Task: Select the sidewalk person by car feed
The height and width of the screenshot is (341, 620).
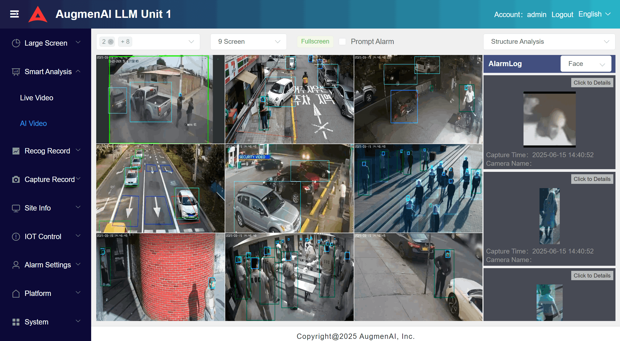Action: tap(418, 277)
